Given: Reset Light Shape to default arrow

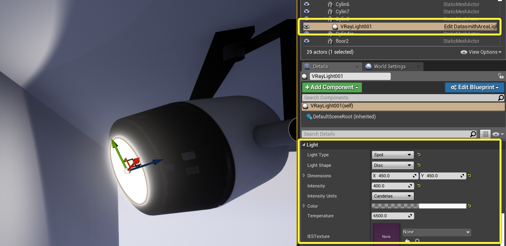Looking at the screenshot, I should coord(419,165).
